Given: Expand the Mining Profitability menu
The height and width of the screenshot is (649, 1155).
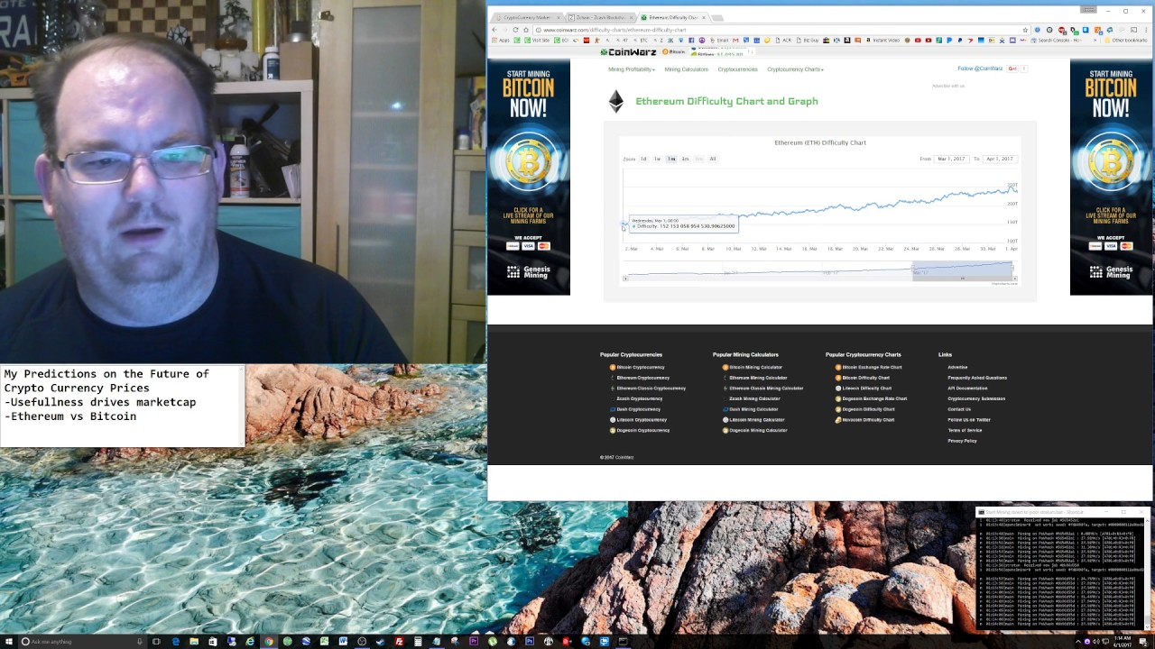Looking at the screenshot, I should (632, 69).
